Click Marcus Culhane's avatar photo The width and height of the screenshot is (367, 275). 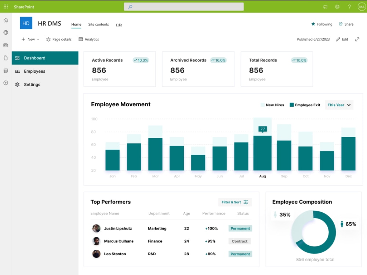96,241
